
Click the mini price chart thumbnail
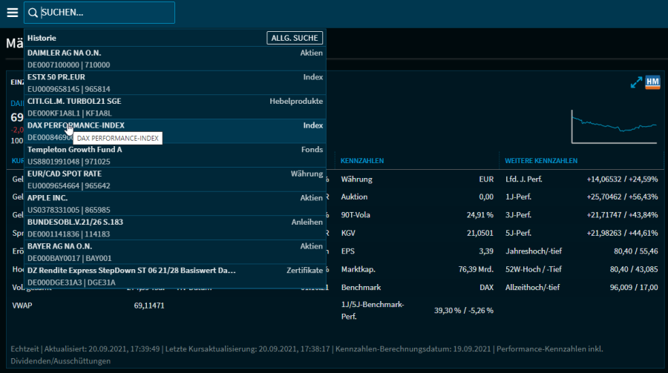pos(614,126)
